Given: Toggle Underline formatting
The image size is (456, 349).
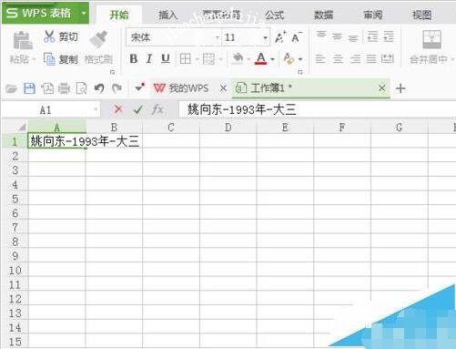Looking at the screenshot, I should pyautogui.click(x=166, y=58).
